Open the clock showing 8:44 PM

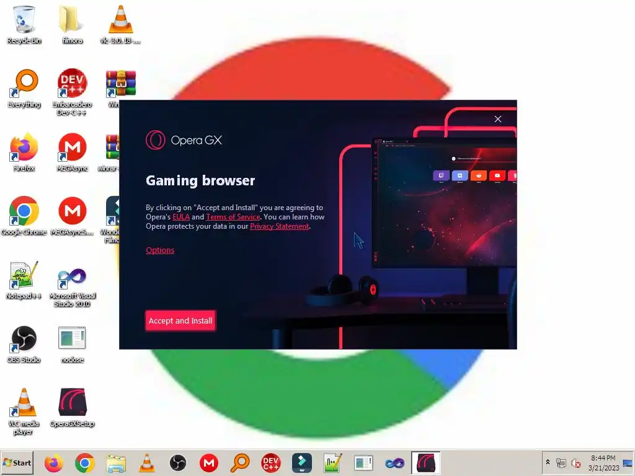603,462
